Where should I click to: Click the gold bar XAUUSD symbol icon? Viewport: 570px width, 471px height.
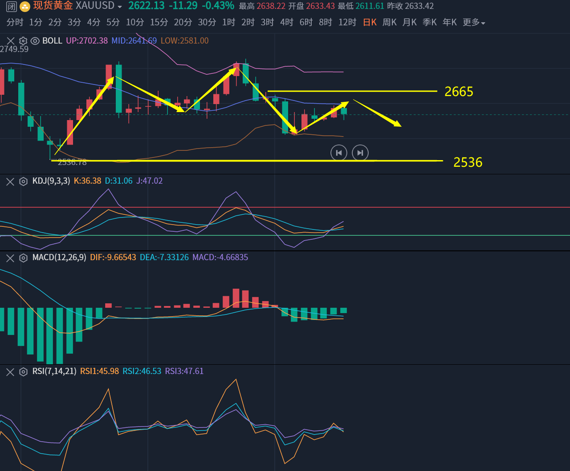[x=25, y=6]
